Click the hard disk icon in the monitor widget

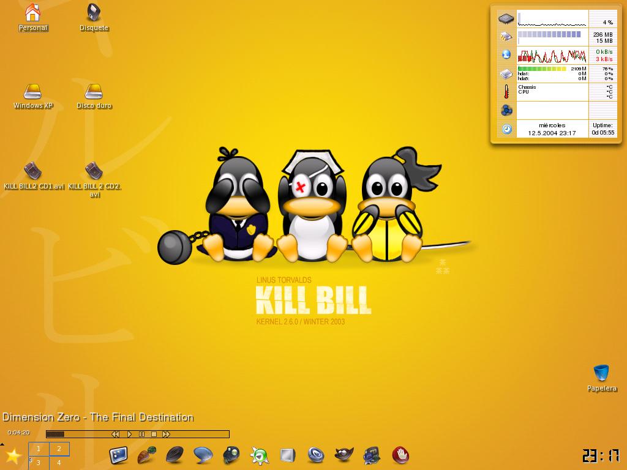(506, 73)
